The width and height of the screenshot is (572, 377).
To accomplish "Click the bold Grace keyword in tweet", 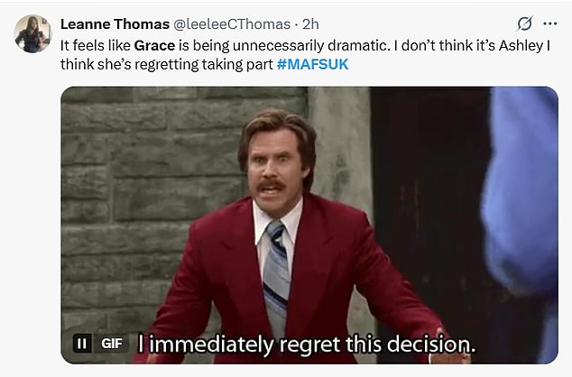I will click(x=154, y=43).
